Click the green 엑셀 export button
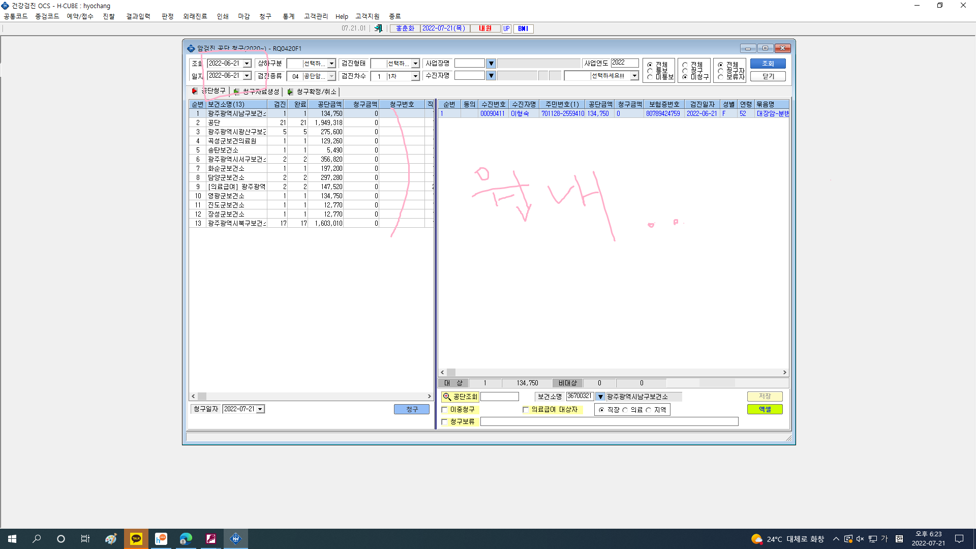This screenshot has height=549, width=976. click(x=765, y=409)
